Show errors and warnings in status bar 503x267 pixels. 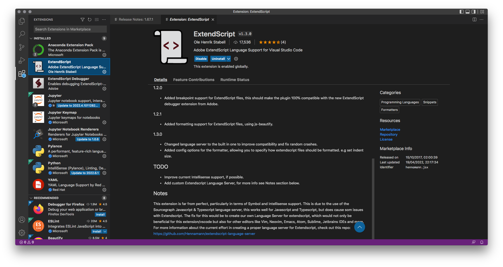pyautogui.click(x=26, y=242)
